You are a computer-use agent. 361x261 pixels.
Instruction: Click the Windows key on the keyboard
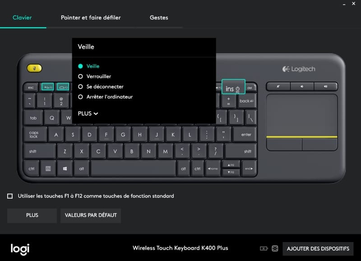(65, 168)
